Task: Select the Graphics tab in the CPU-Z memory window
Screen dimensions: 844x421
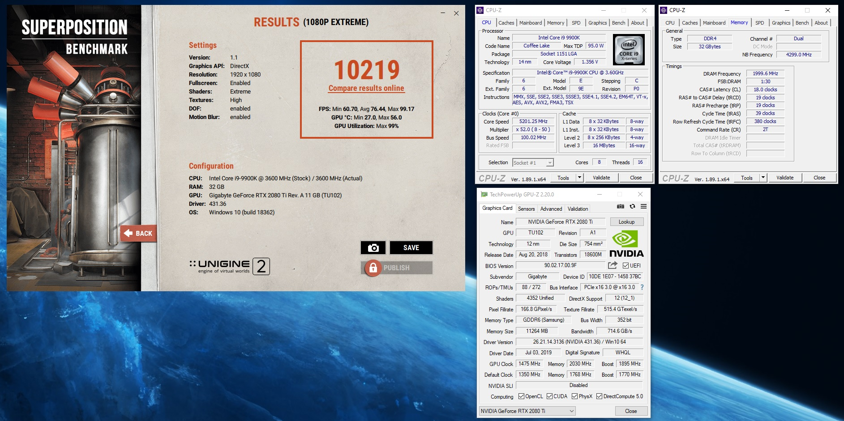Action: click(781, 23)
